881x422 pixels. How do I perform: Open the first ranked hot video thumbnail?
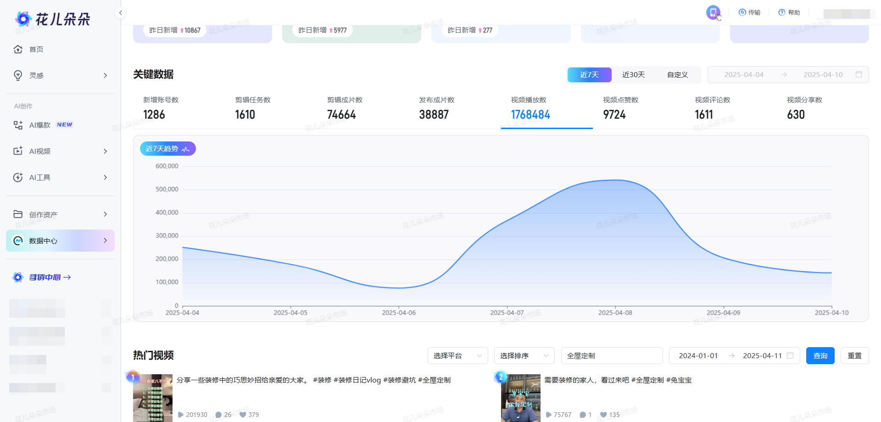click(x=153, y=398)
